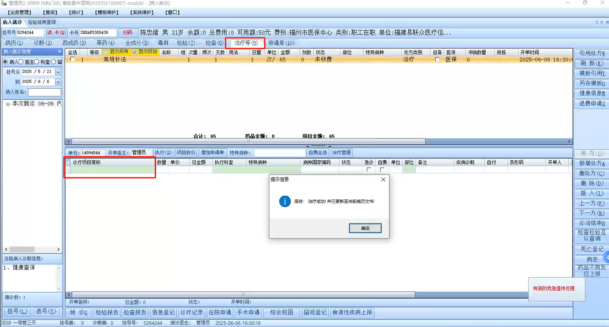Click the 扫码 button
This screenshot has width=609, height=327.
128,33
